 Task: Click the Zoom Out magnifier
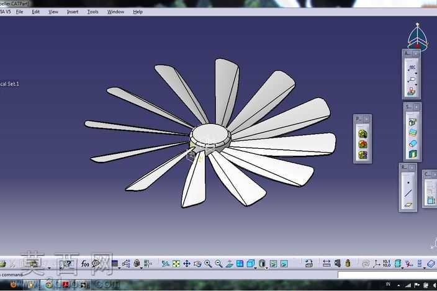pyautogui.click(x=218, y=264)
